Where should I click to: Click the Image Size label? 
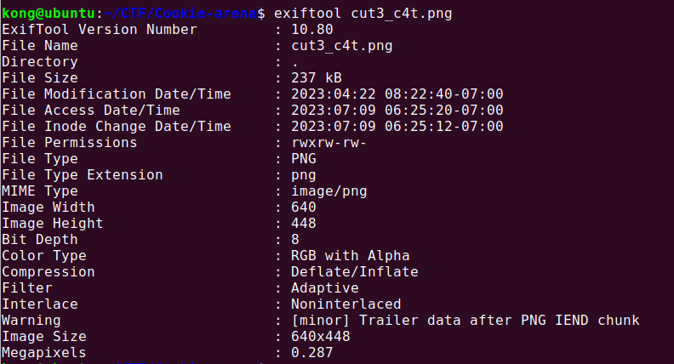(44, 337)
